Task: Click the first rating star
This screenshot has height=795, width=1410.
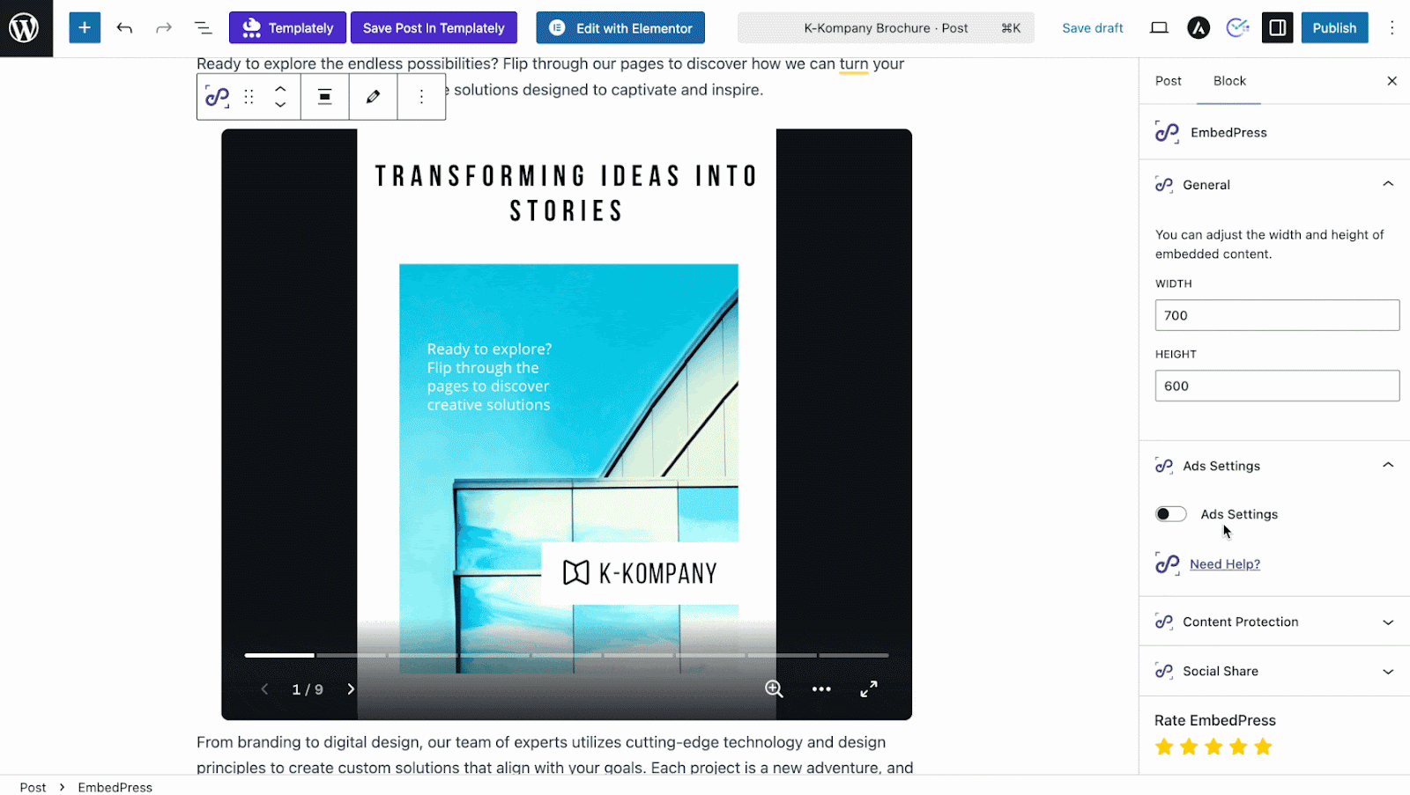Action: [1164, 747]
